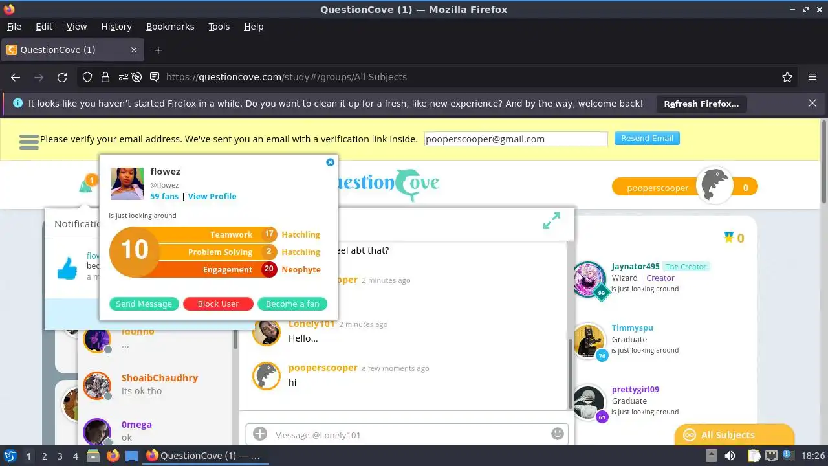
Task: Open the tracking protection shield icon
Action: click(87, 77)
